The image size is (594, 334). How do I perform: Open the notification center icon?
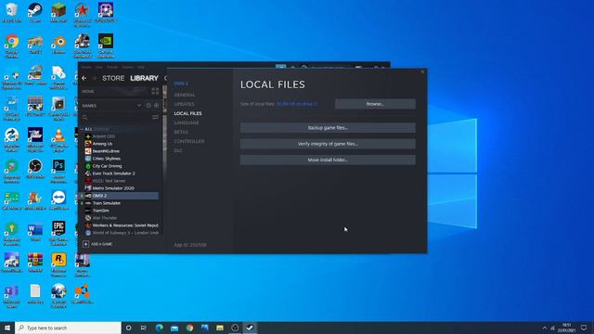tap(584, 328)
